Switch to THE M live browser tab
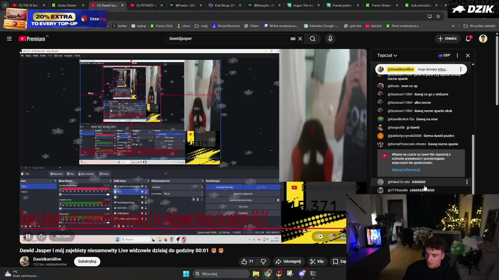This screenshot has width=499, height=280. [28, 5]
